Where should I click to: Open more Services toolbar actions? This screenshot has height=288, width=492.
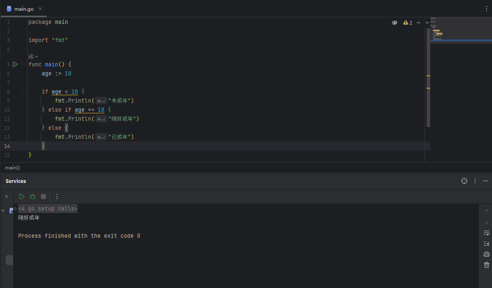(57, 197)
